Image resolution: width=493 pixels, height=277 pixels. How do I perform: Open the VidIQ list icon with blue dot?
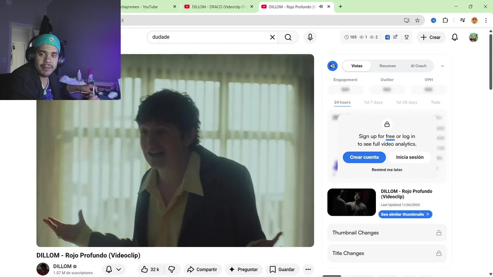[x=395, y=37]
